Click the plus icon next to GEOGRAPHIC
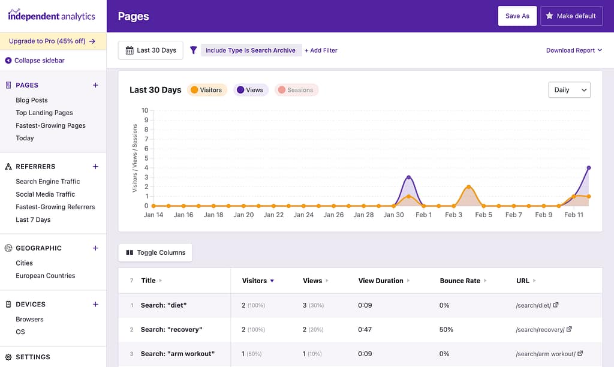The image size is (614, 367). point(95,248)
